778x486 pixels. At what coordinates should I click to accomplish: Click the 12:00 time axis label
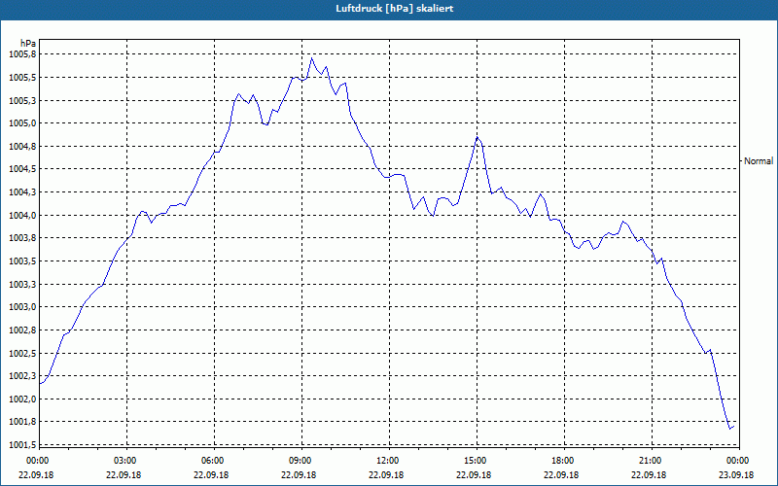(387, 461)
